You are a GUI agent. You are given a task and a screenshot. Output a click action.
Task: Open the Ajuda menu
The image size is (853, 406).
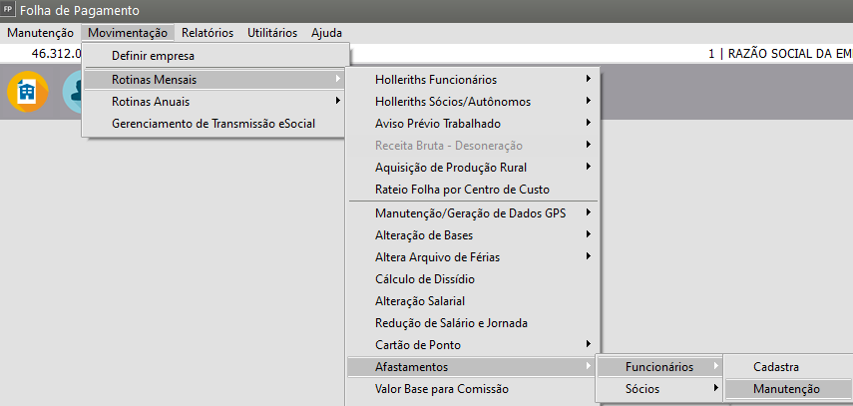coord(326,33)
